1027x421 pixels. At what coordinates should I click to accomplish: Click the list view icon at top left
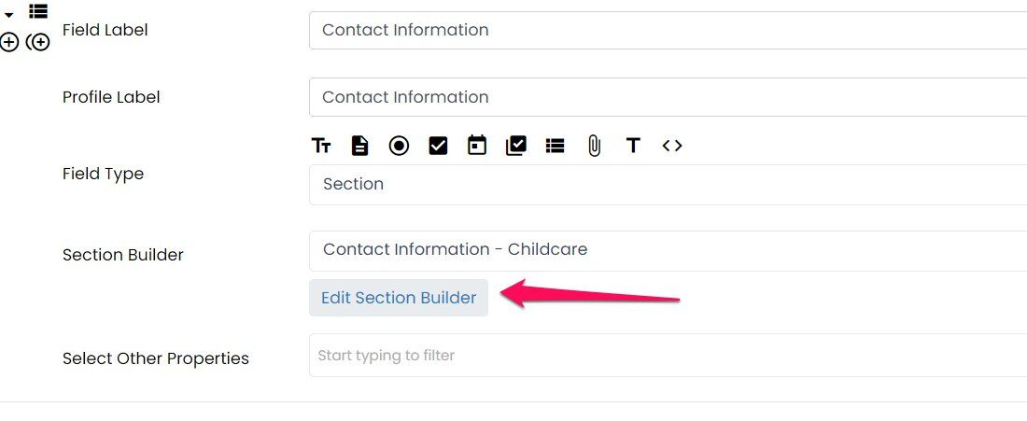[38, 10]
